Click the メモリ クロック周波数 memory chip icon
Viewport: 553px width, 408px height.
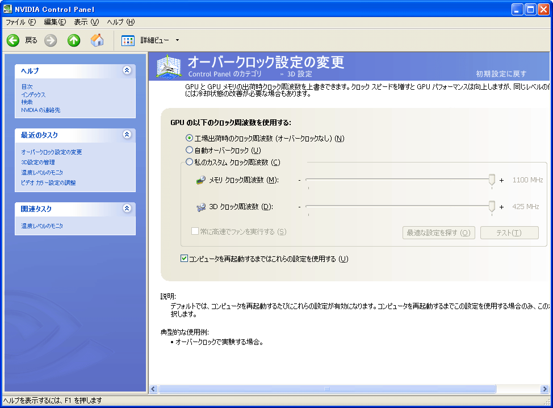[200, 180]
